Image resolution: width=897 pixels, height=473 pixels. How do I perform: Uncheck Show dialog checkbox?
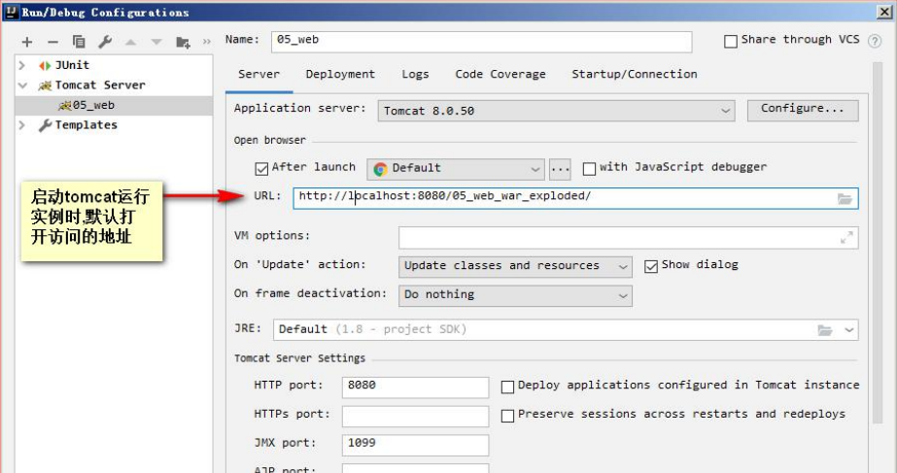tap(651, 266)
